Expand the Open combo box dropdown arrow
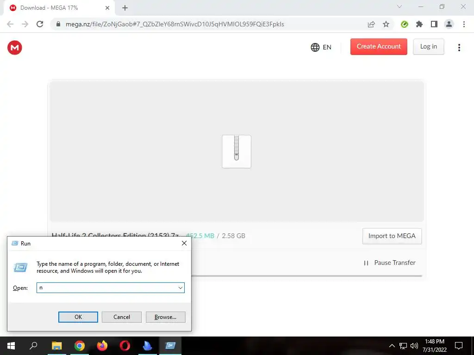Viewport: 474px width, 355px height. point(181,288)
